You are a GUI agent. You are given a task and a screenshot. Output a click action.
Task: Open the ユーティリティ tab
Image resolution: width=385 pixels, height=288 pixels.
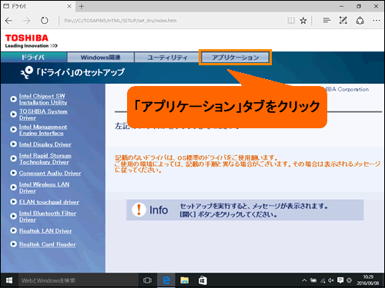(167, 58)
